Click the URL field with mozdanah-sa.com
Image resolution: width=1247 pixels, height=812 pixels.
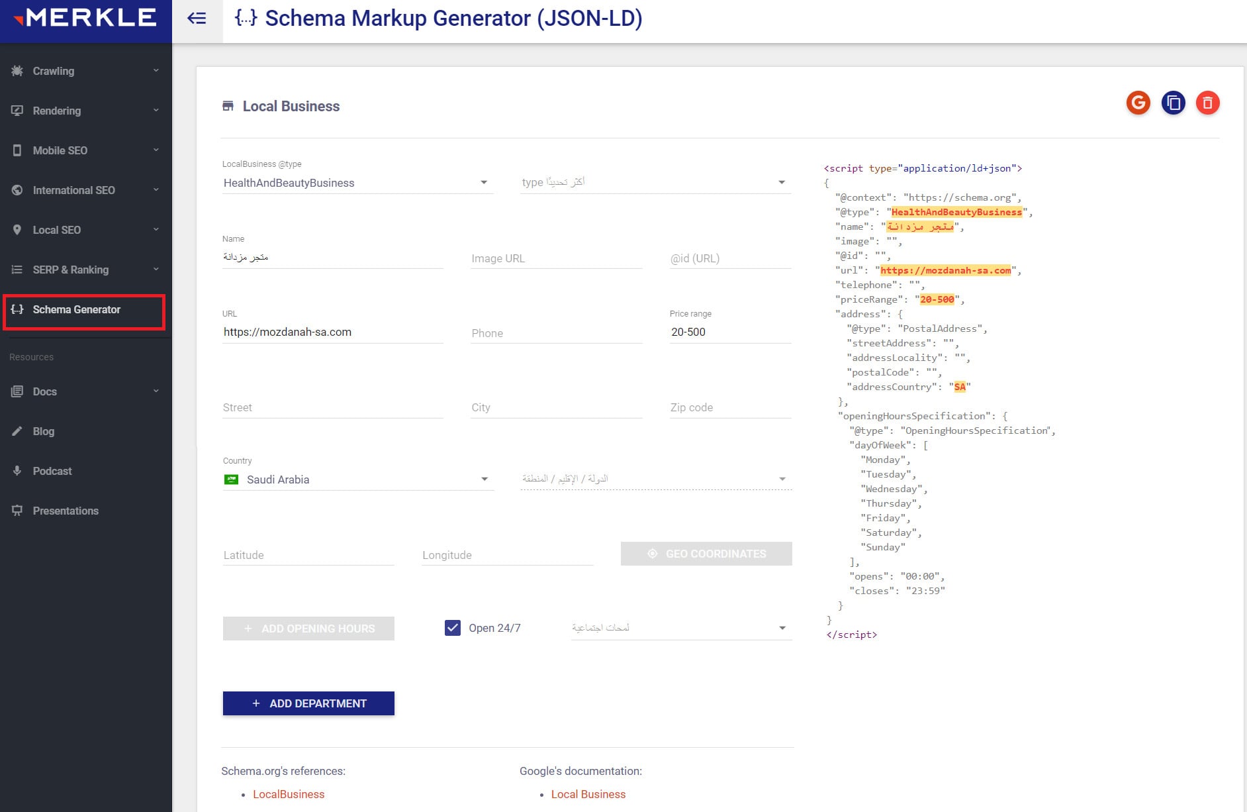pos(333,332)
